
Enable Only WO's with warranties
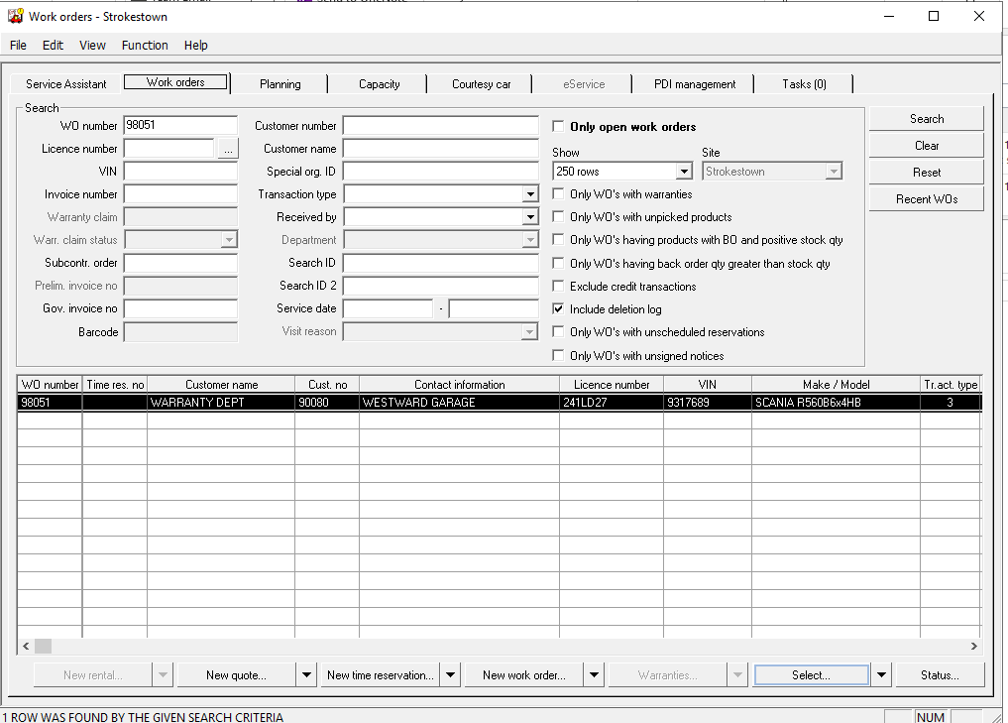pos(558,193)
